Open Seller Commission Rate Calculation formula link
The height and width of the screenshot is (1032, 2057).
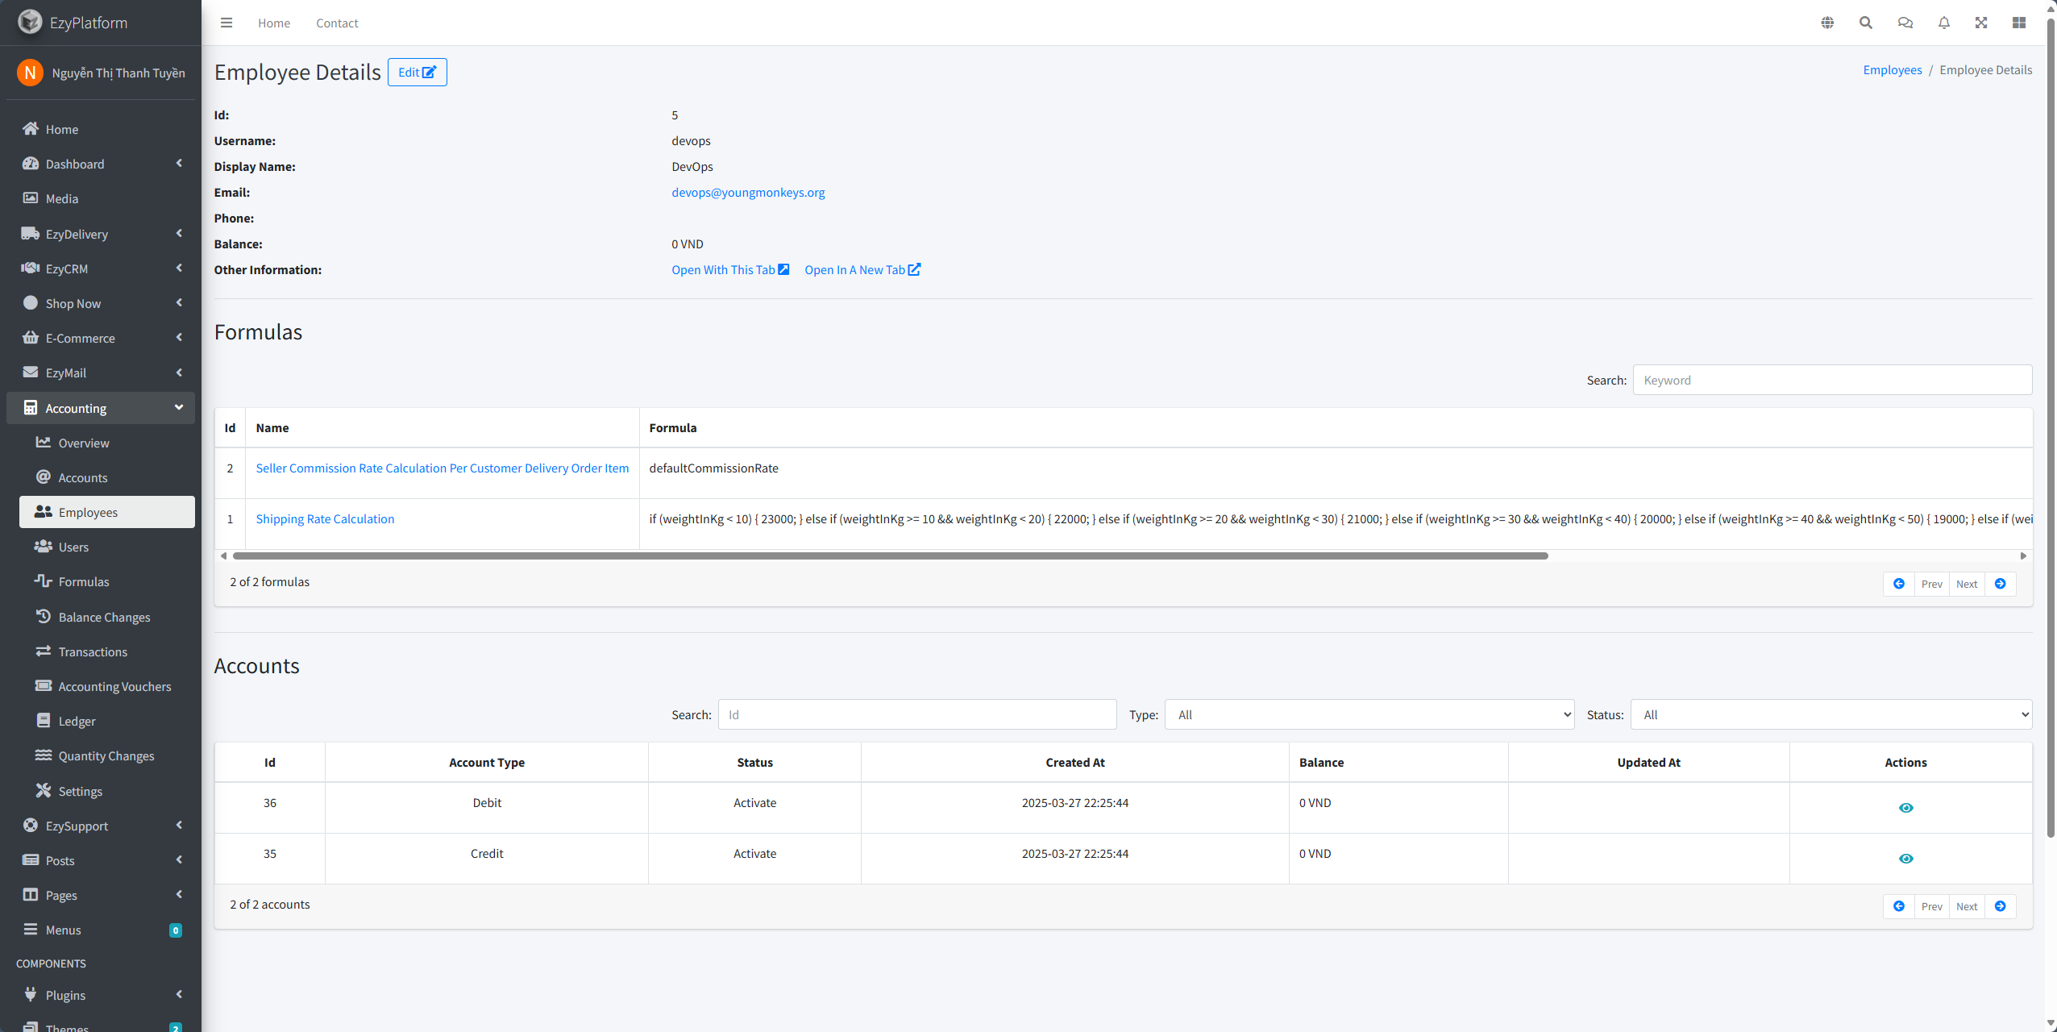click(x=443, y=468)
